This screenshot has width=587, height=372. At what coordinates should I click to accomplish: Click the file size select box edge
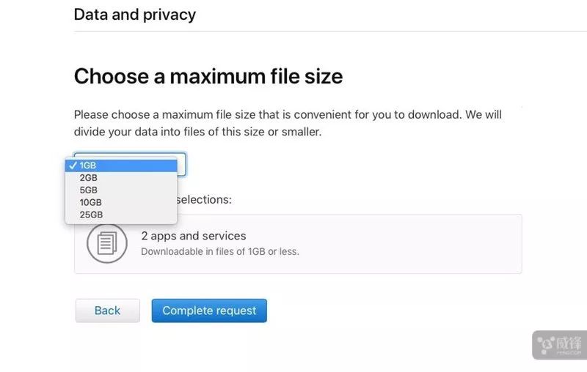click(x=183, y=164)
